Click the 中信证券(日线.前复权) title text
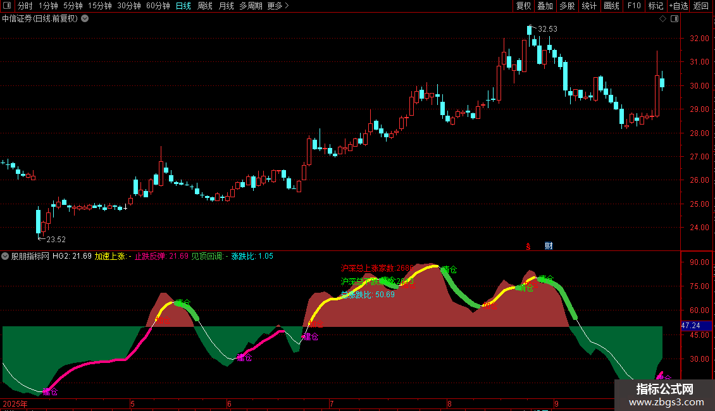Screen dimensions: 715x411 pyautogui.click(x=40, y=19)
